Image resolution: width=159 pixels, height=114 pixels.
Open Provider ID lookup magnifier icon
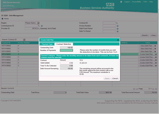(x=39, y=29)
